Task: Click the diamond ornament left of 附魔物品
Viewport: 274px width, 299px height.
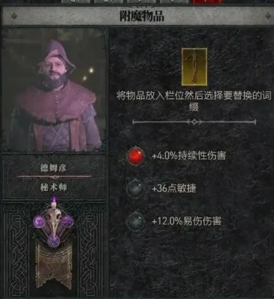Action: click(x=14, y=16)
